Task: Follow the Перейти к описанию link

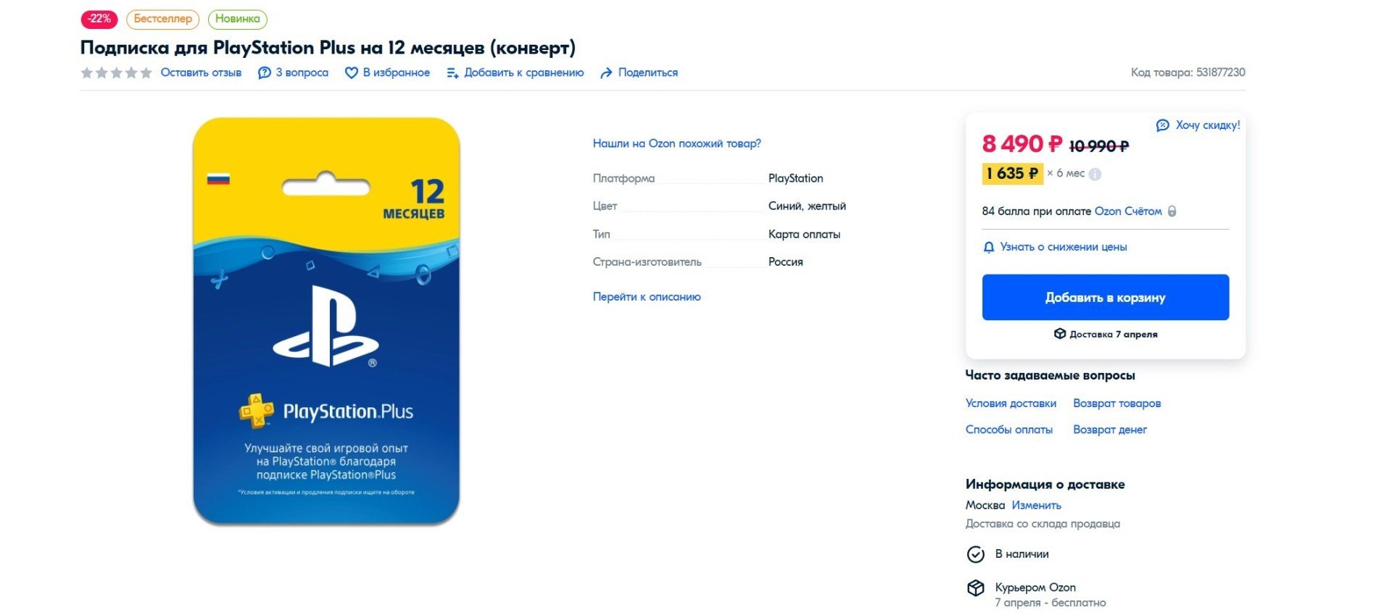Action: tap(646, 297)
